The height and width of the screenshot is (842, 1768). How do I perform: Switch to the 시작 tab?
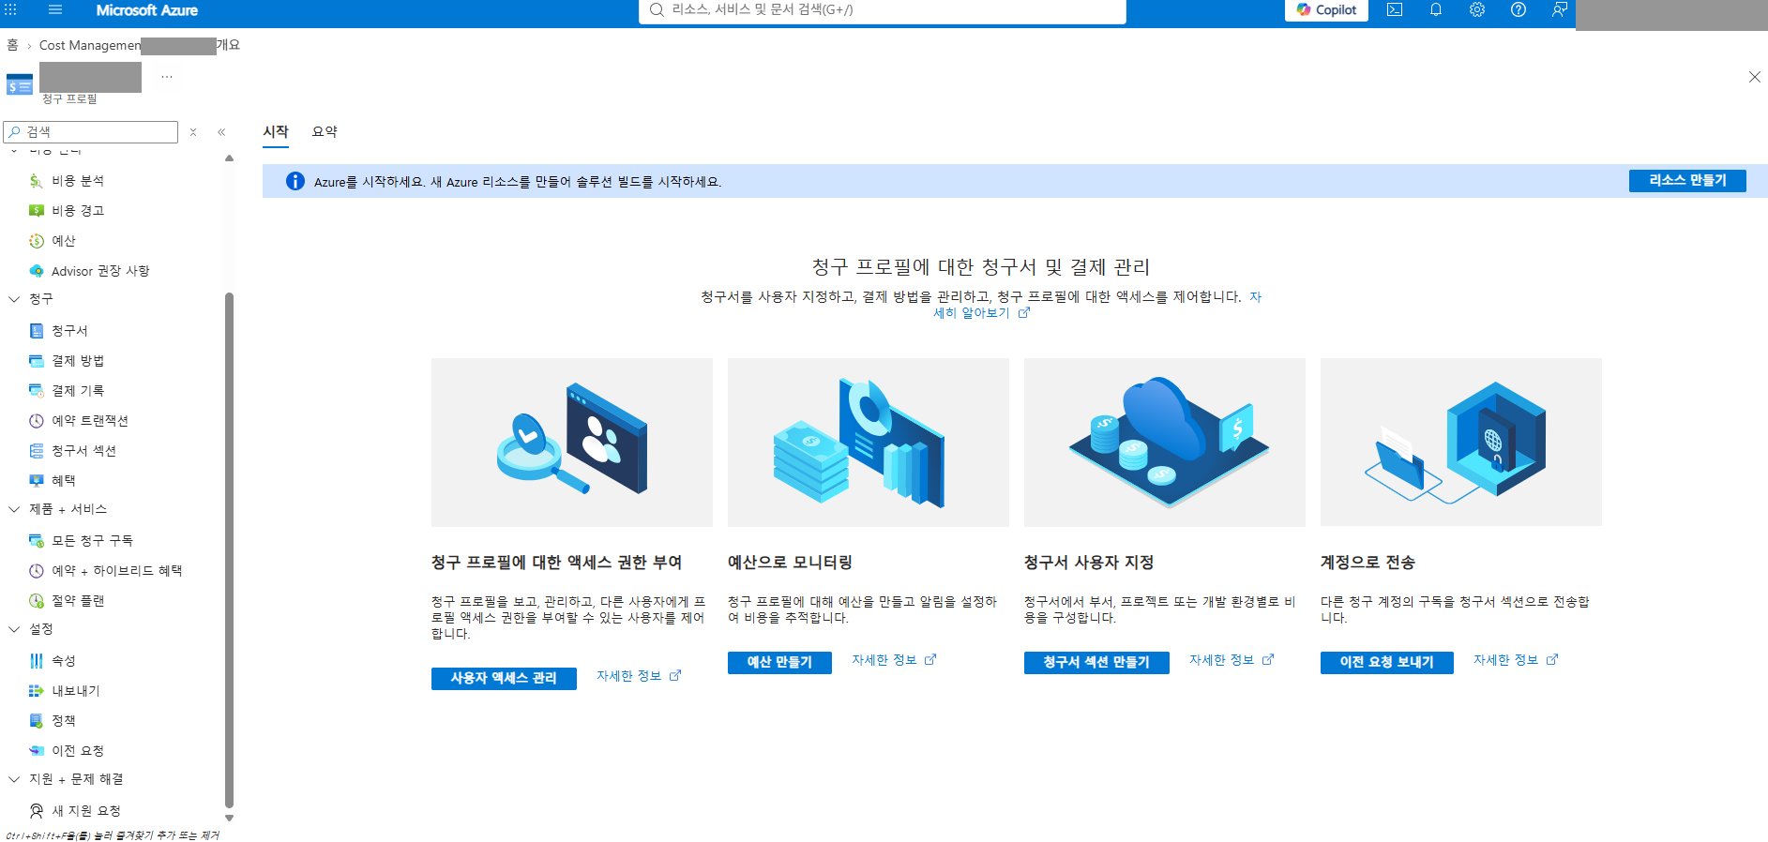(276, 132)
